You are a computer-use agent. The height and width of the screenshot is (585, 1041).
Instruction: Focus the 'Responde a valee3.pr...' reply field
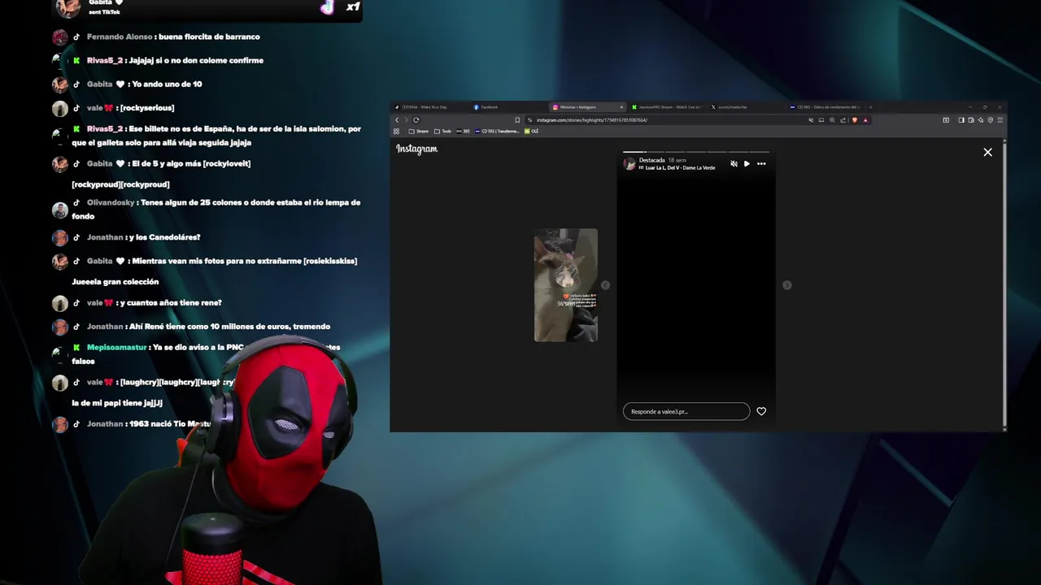point(686,411)
